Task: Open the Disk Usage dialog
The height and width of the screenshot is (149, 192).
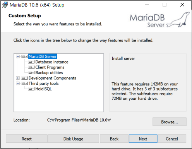Action: click(73, 139)
